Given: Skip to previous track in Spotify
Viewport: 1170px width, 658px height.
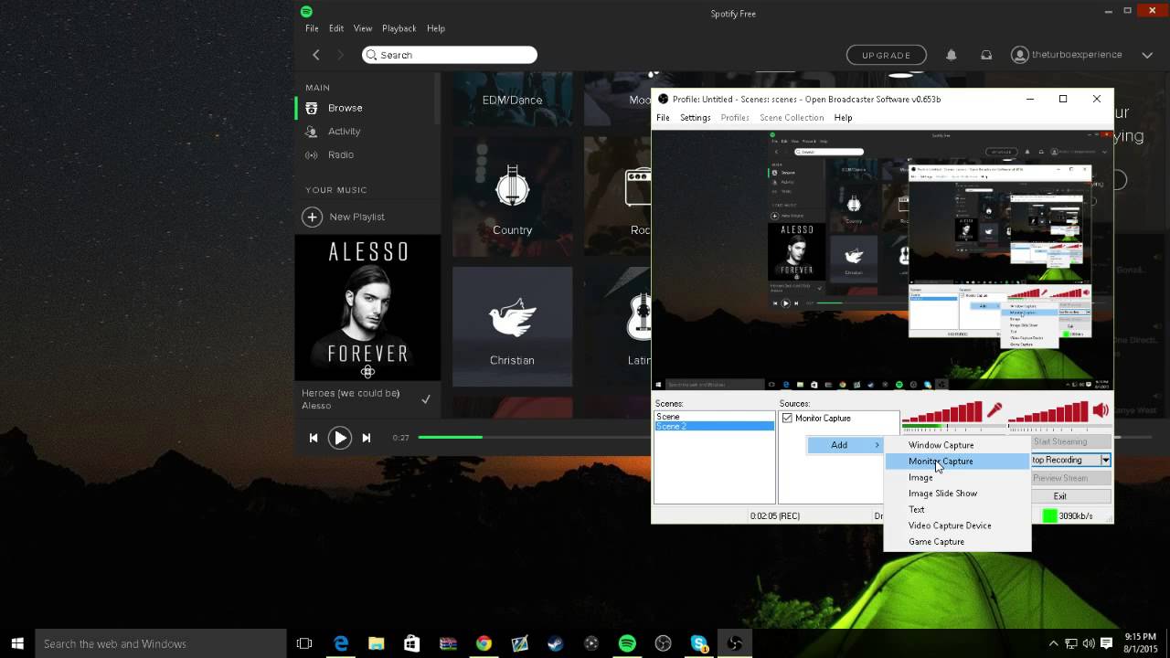Looking at the screenshot, I should (314, 438).
